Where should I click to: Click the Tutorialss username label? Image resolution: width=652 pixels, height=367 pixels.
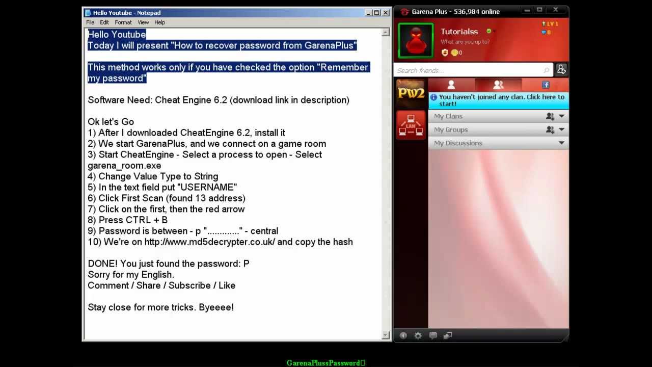click(459, 32)
